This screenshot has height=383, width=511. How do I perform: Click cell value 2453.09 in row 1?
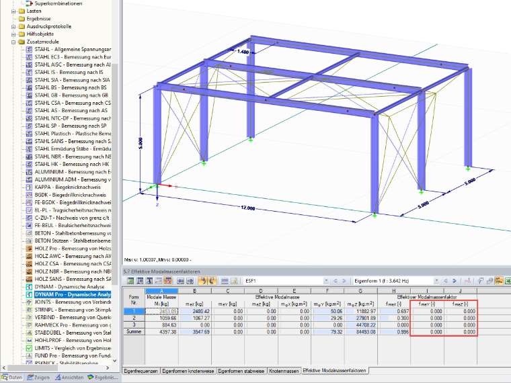pyautogui.click(x=161, y=311)
